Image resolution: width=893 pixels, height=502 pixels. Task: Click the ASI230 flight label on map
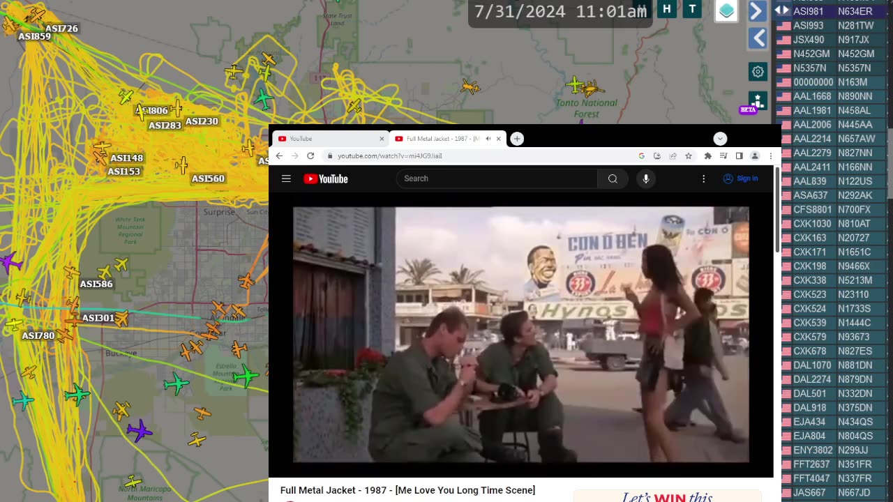(x=202, y=121)
